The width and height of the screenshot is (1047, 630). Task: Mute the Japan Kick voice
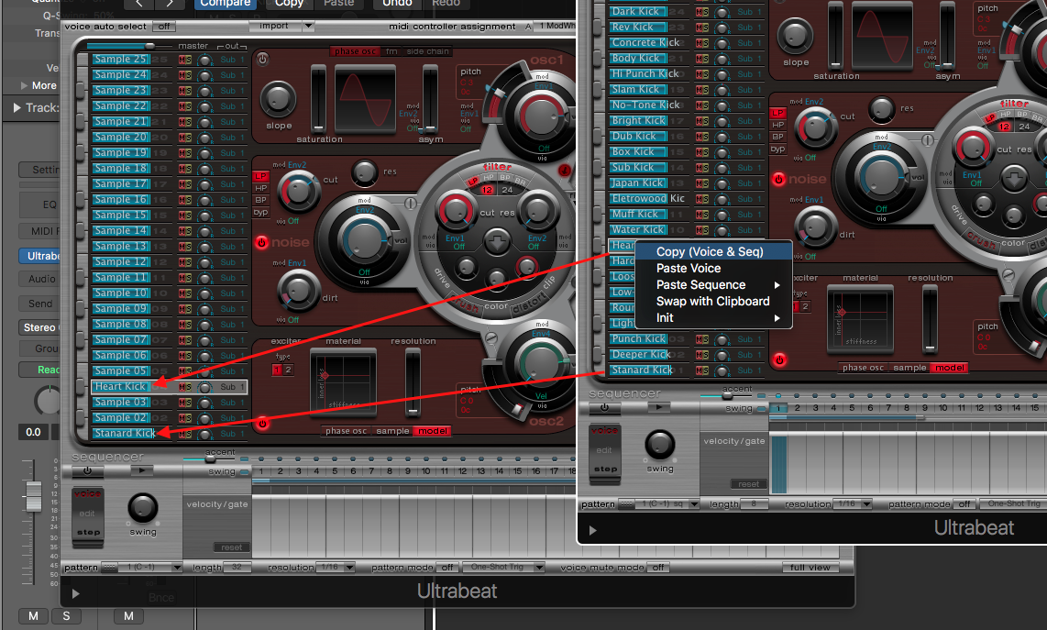point(699,183)
